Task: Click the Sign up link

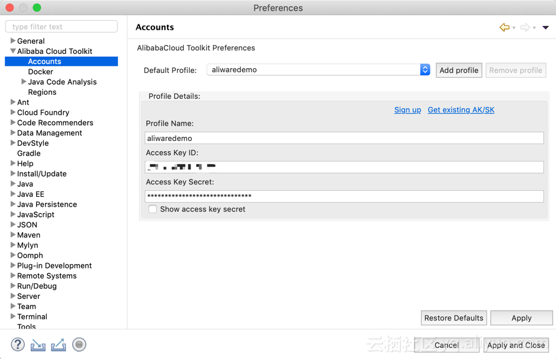Action: pos(407,110)
